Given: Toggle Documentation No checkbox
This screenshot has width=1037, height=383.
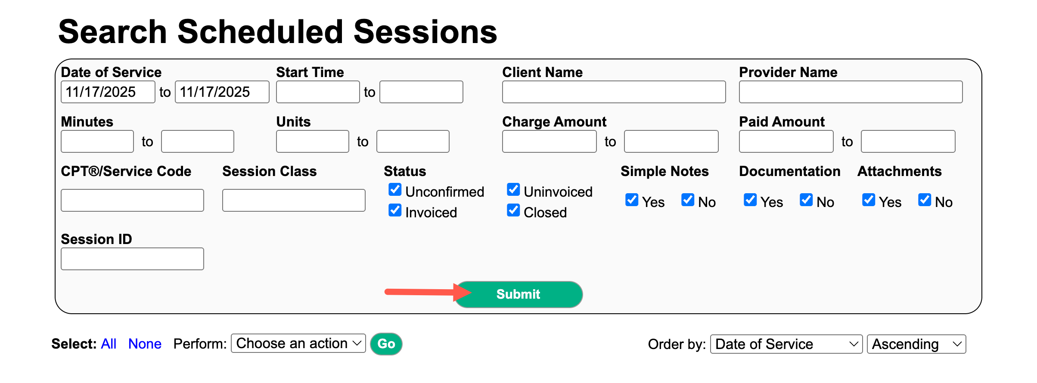Looking at the screenshot, I should pyautogui.click(x=806, y=200).
